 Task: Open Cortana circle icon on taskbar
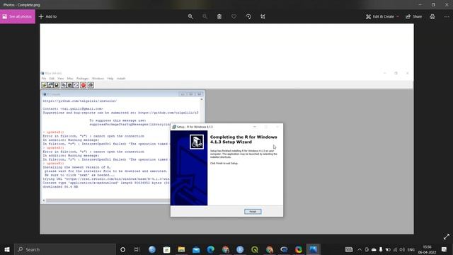pos(122,249)
